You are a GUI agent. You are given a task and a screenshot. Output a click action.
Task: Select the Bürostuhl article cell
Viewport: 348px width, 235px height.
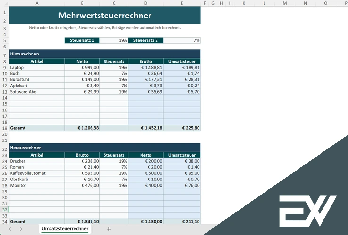coord(37,79)
